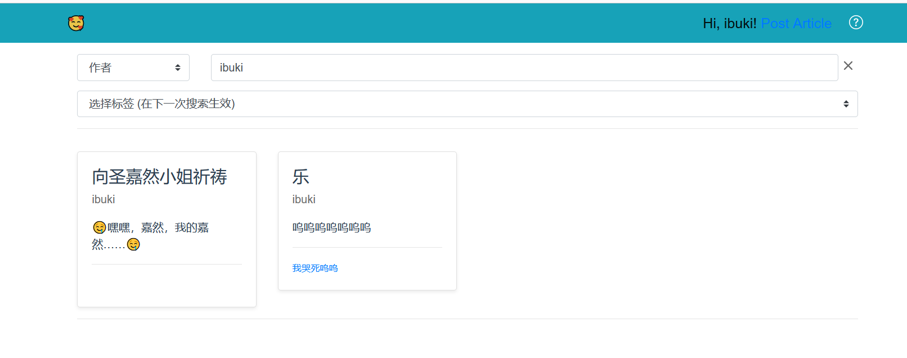This screenshot has height=358, width=907.
Task: Click author ibuki under the 乐 article
Action: point(304,199)
